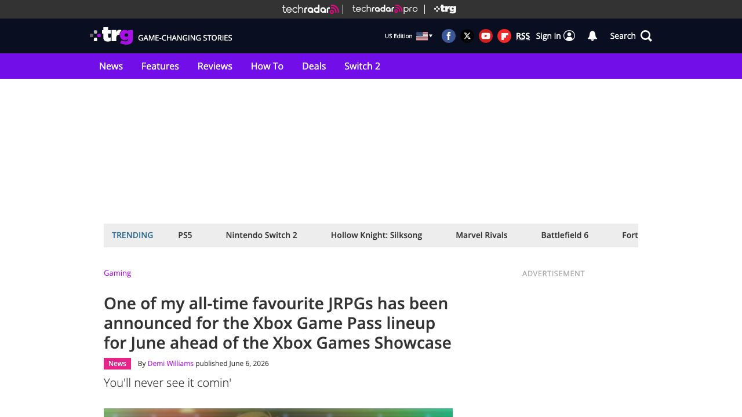Click the article hero image
742x417 pixels.
tap(278, 412)
